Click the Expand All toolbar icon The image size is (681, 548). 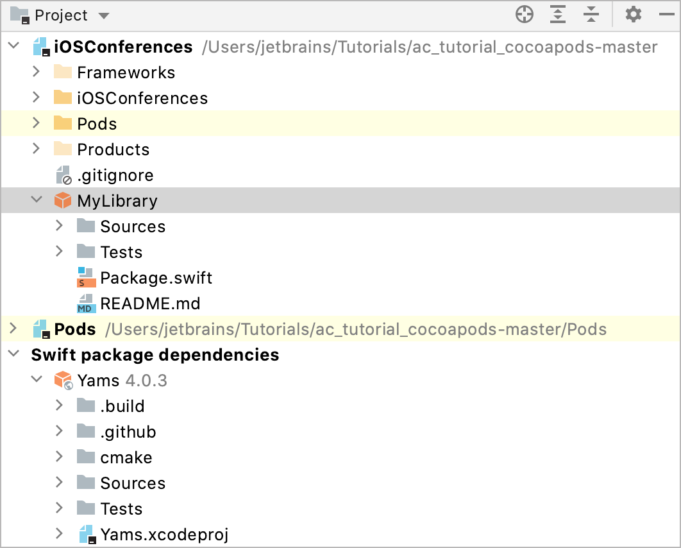pos(558,15)
